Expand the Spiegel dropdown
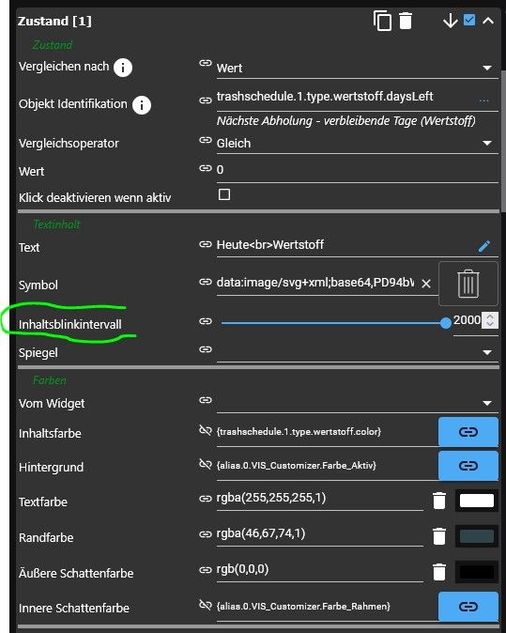The height and width of the screenshot is (633, 506). tap(487, 352)
